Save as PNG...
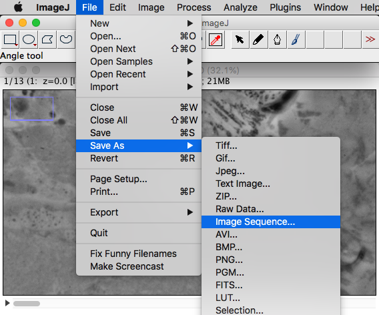 tap(271, 260)
